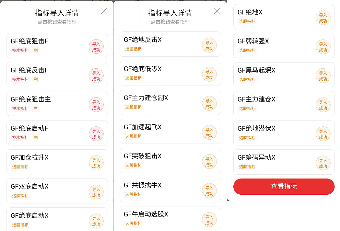Click the 导入成功 badge for GF主力建仓副X
Screen dimensions: 340x231
[210, 102]
